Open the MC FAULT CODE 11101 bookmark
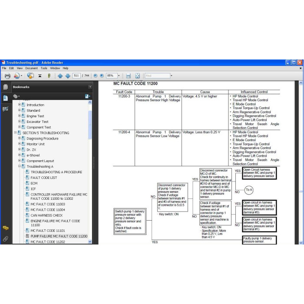 pos(48,231)
